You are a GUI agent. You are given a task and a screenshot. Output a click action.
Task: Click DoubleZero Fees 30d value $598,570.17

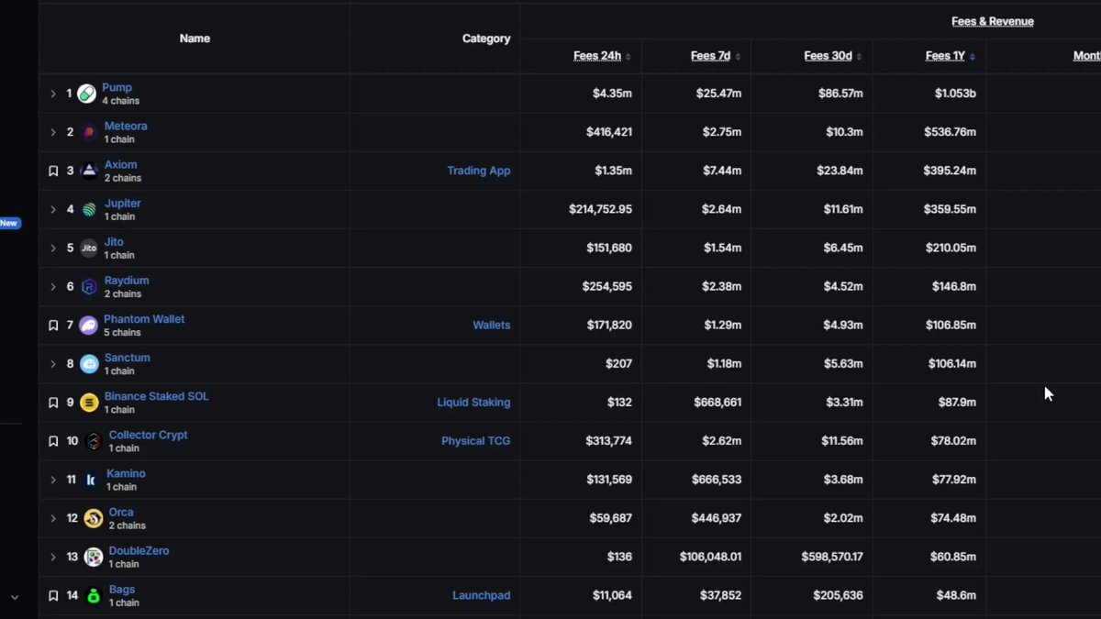pyautogui.click(x=832, y=557)
